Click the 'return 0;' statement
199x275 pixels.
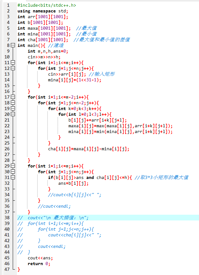pos(39,264)
